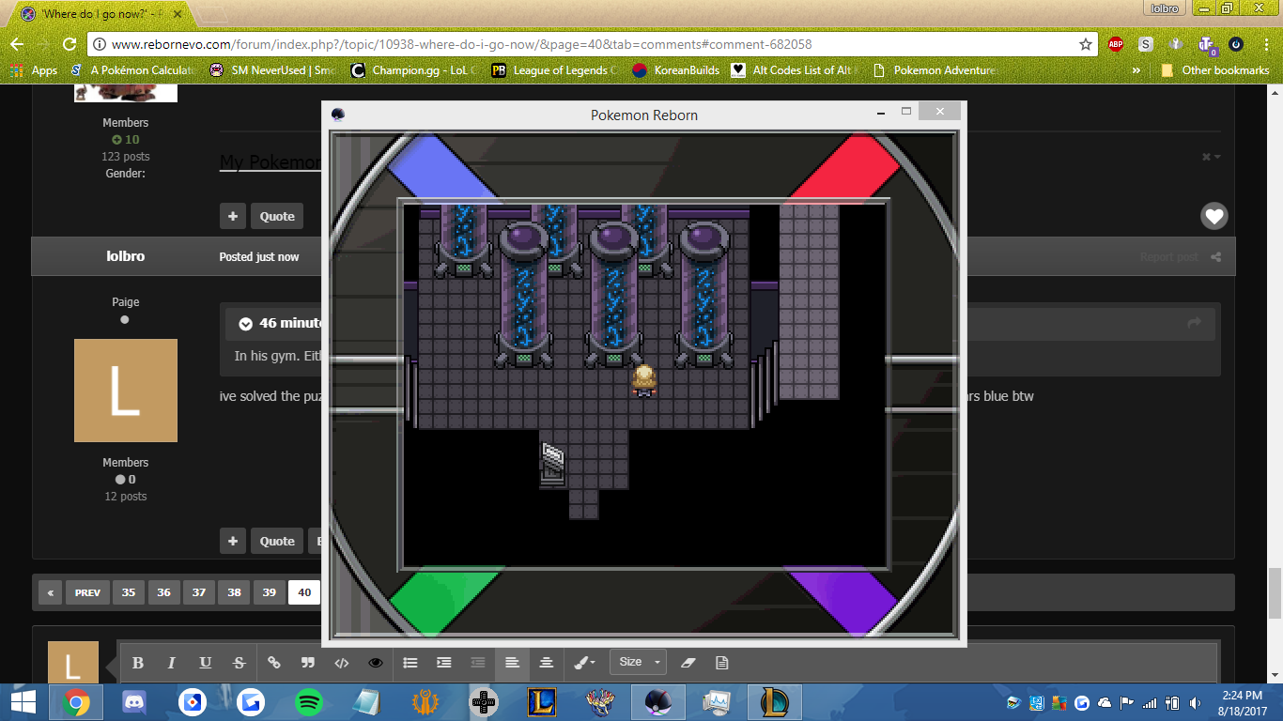Multi-quote the first post with plus button
The width and height of the screenshot is (1283, 721).
coord(233,216)
